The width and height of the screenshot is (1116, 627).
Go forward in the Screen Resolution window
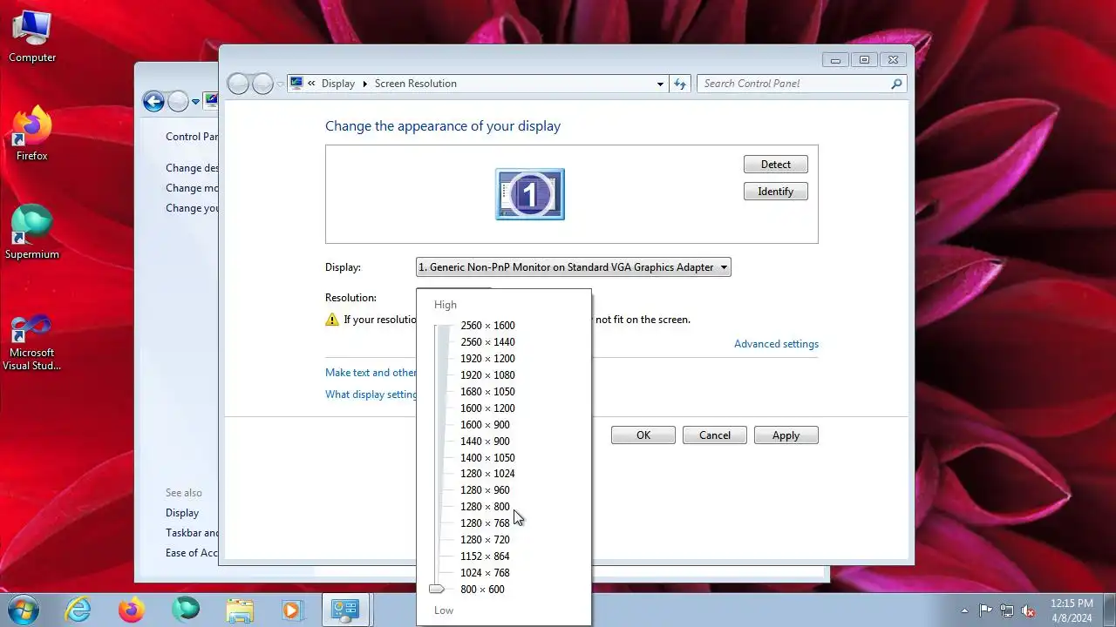[x=262, y=84]
